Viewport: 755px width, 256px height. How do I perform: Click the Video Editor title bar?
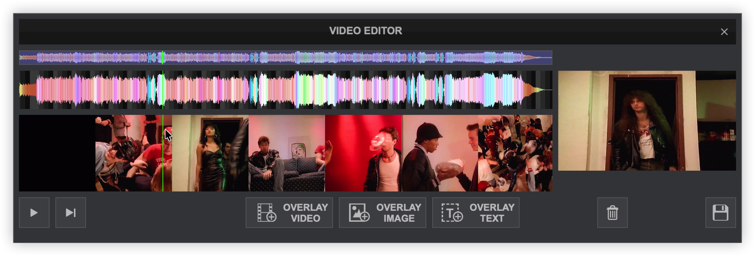tap(365, 31)
